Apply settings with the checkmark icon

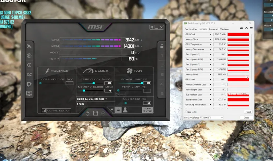[103, 114]
